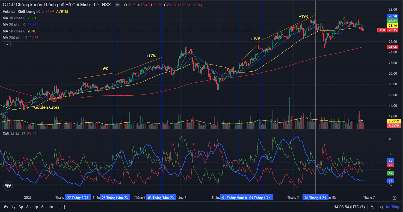This screenshot has height=212, width=403.
Task: Click the Tháng 7 label at right of time axis
Action: [x=369, y=198]
